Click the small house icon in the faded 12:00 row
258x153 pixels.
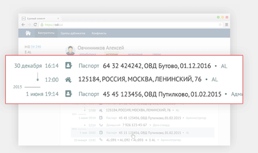(x=101, y=110)
